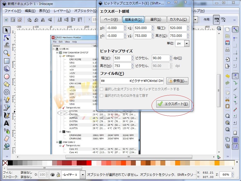Increase the bitmap dpi spinner
Screen dimensions: 241x181
(x=171, y=57)
